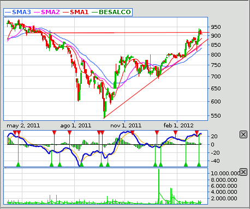Click the nov 1, 2011 date label
This screenshot has width=250, height=209.
(x=126, y=126)
